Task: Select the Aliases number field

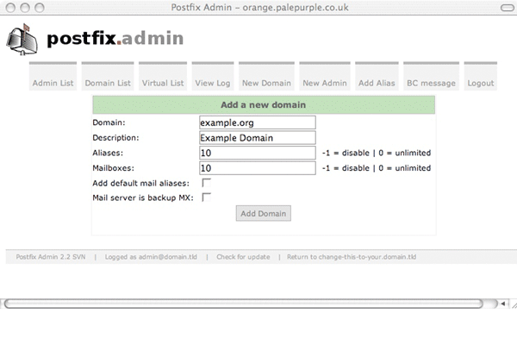Action: pyautogui.click(x=257, y=153)
